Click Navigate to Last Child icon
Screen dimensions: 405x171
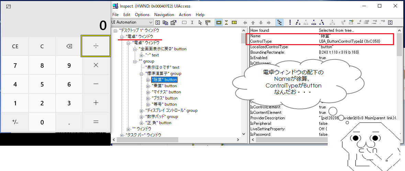pyautogui.click(x=322, y=23)
